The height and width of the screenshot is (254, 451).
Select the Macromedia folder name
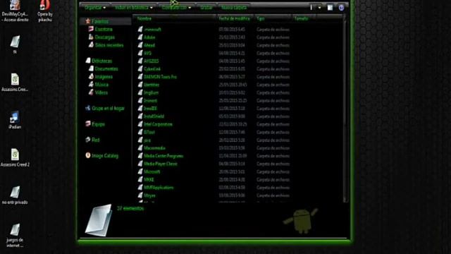click(155, 147)
